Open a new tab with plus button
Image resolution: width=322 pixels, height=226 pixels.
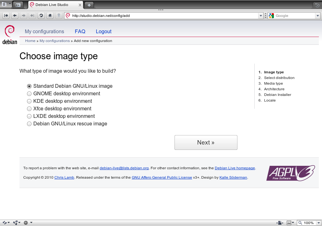tap(89, 5)
